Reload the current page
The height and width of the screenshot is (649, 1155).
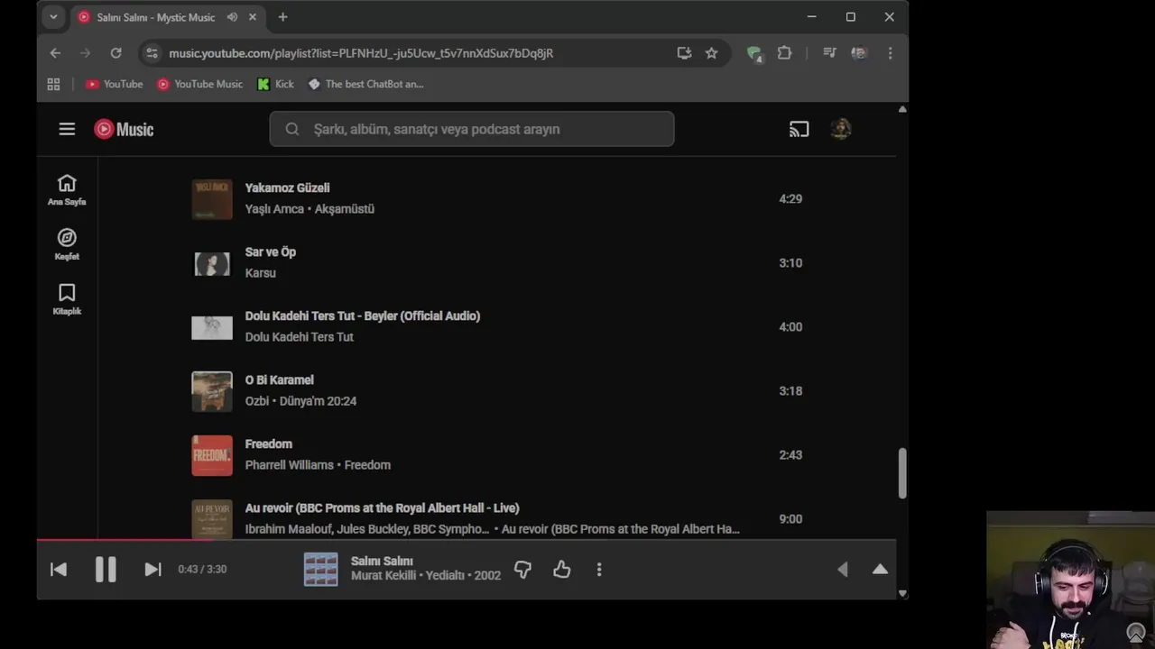click(115, 53)
